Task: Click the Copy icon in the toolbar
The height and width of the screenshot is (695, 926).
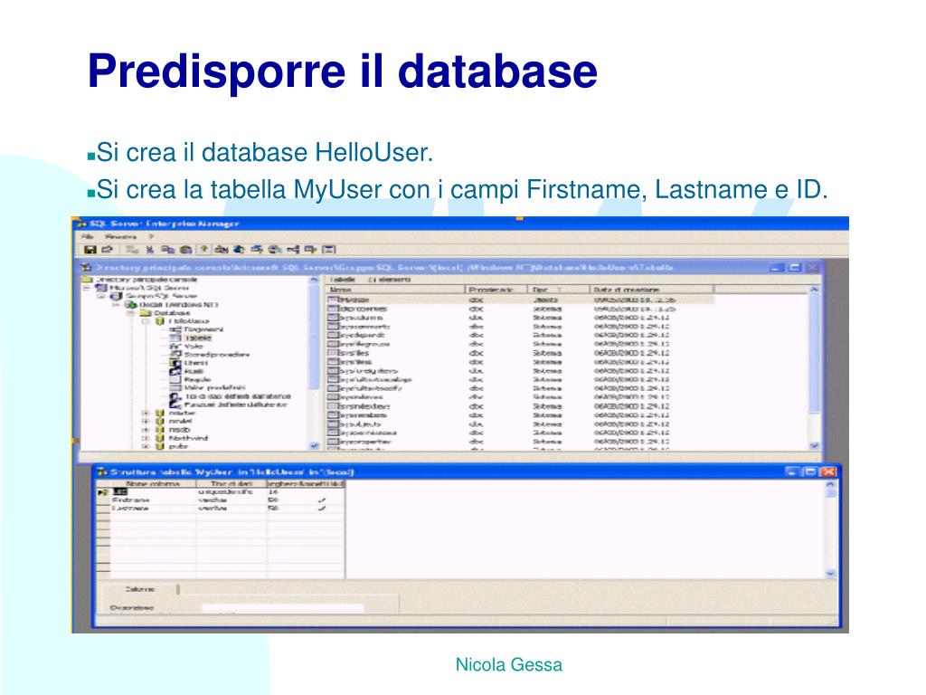Action: tap(167, 250)
